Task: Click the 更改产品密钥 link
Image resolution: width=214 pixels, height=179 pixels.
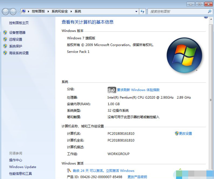Action: click(137, 177)
